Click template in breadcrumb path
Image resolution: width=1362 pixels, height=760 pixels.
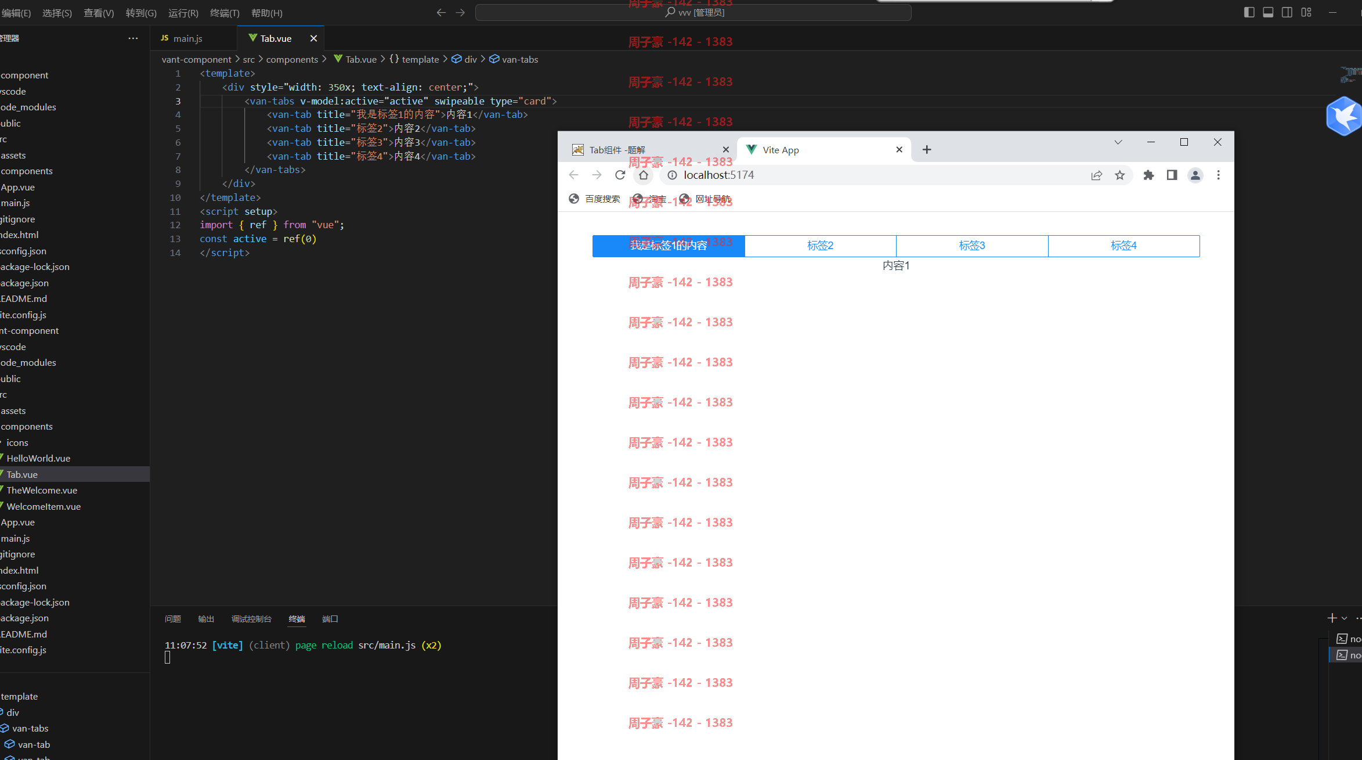coord(420,59)
